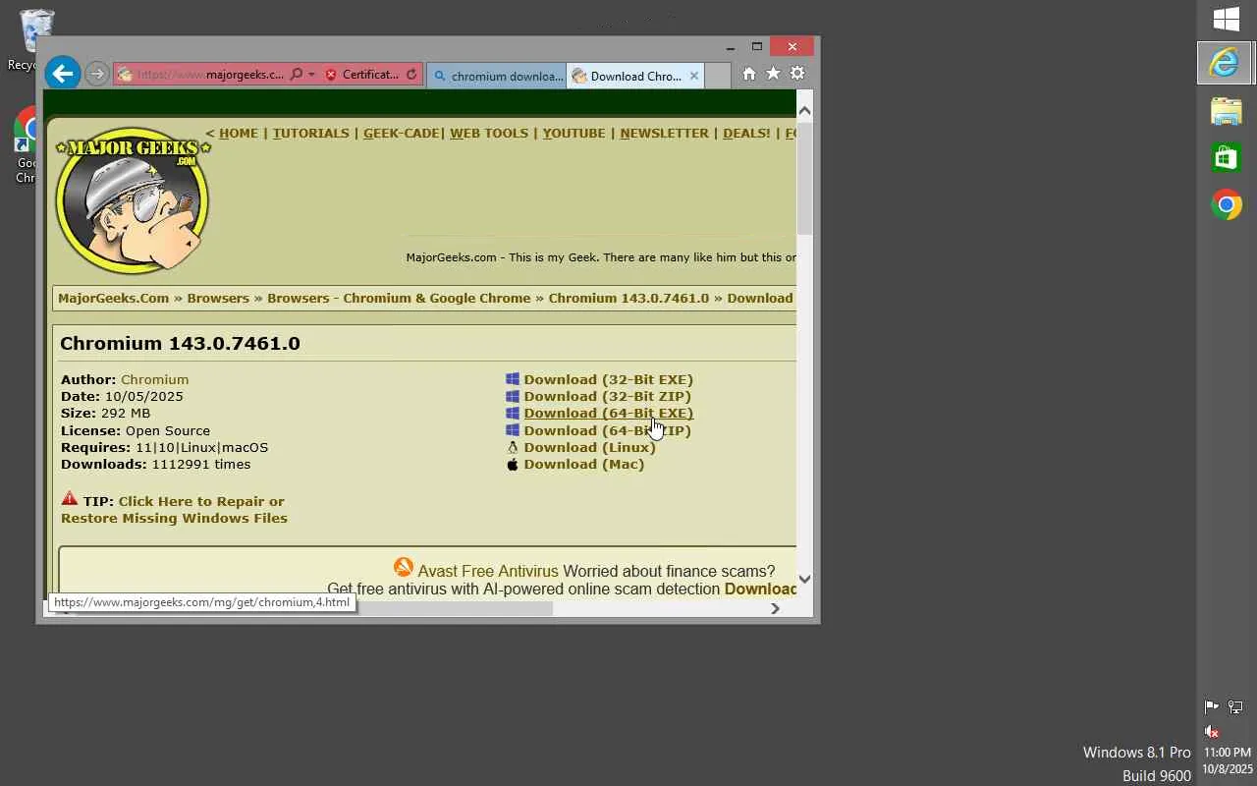Image resolution: width=1257 pixels, height=786 pixels.
Task: Click Download (Linux) link
Action: [x=589, y=448]
